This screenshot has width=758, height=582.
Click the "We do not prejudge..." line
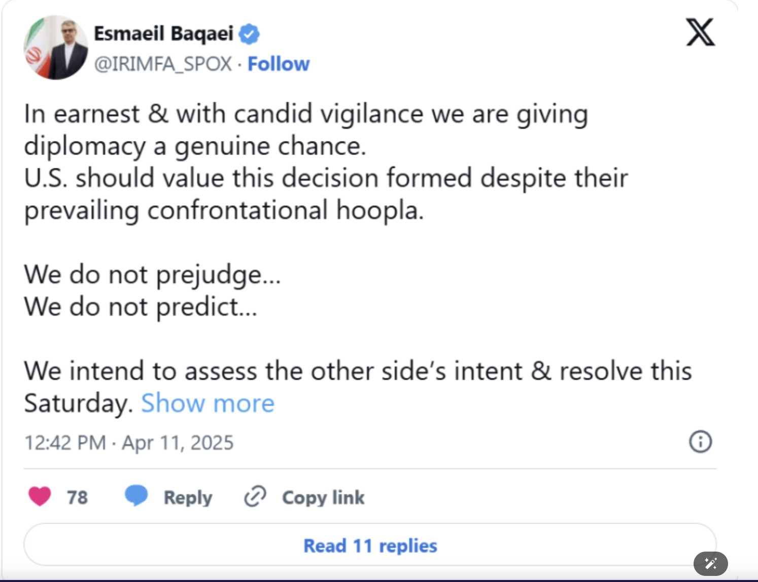[x=152, y=275]
